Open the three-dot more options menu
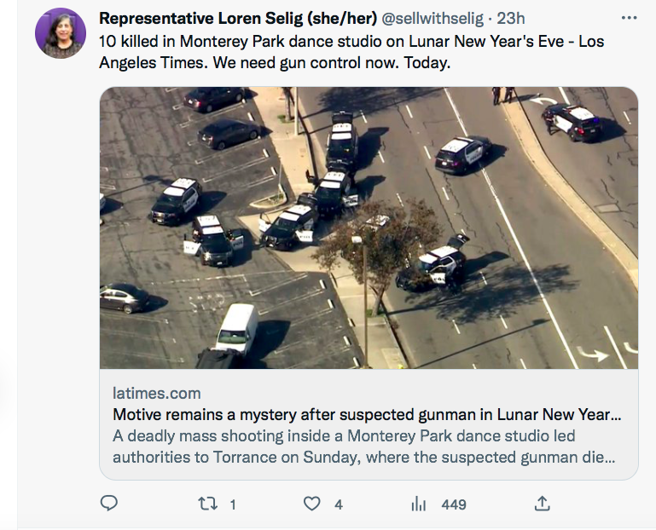 (630, 18)
